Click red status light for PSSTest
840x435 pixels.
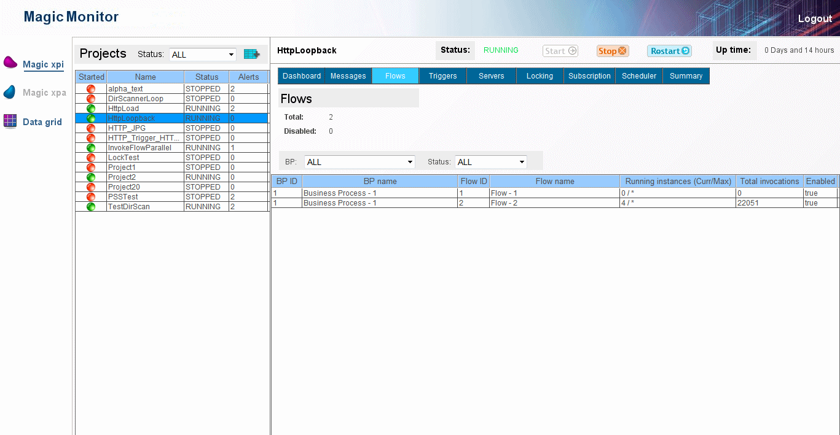91,197
